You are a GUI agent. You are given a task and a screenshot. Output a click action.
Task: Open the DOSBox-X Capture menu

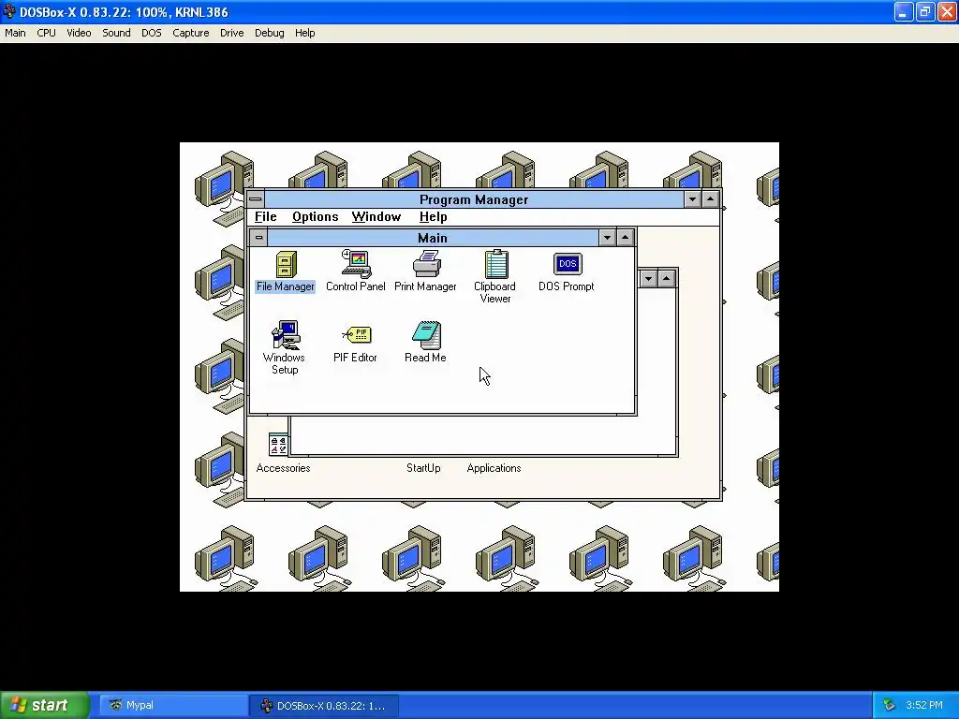[191, 33]
